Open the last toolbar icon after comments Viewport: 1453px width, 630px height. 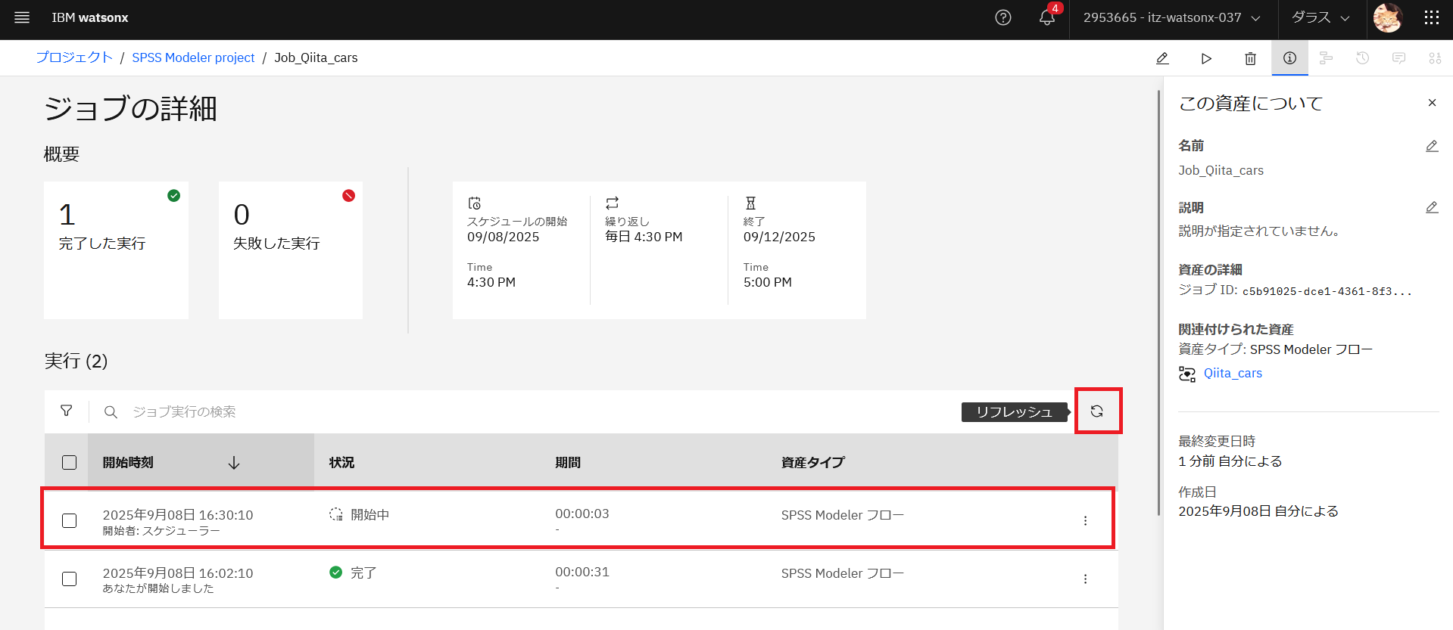coord(1435,58)
